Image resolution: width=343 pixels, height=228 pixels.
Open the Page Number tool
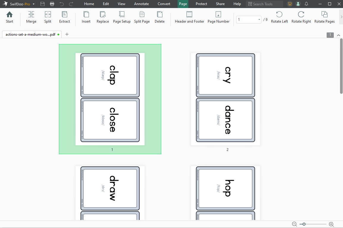[x=218, y=17]
